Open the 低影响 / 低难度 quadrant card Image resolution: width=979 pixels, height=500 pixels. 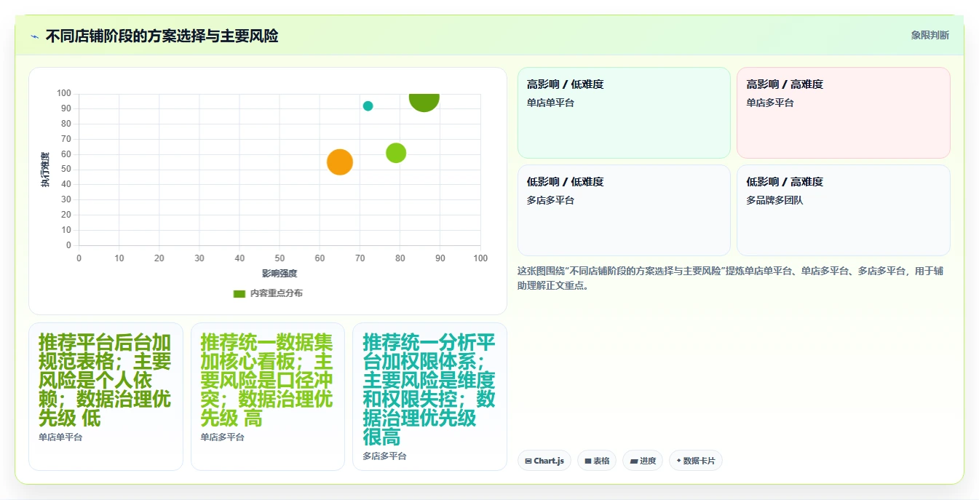[624, 210]
